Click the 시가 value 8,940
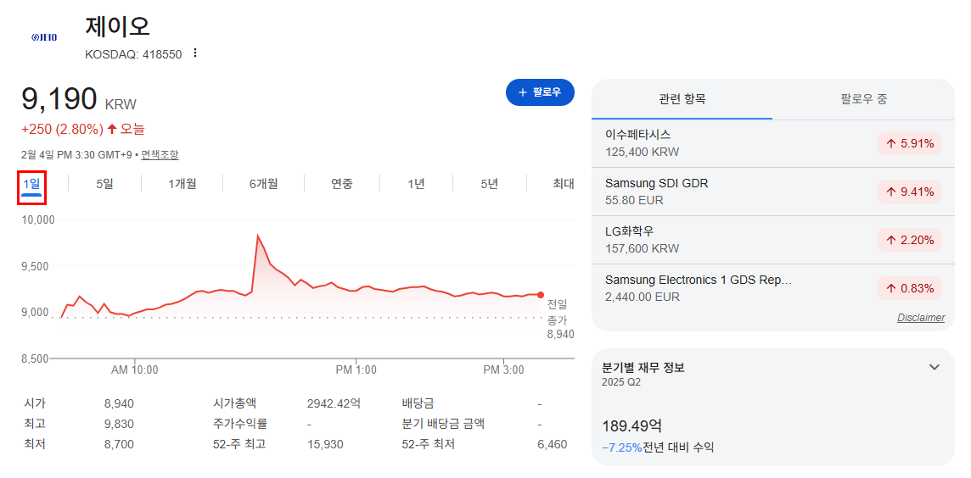The width and height of the screenshot is (971, 478). click(x=119, y=403)
